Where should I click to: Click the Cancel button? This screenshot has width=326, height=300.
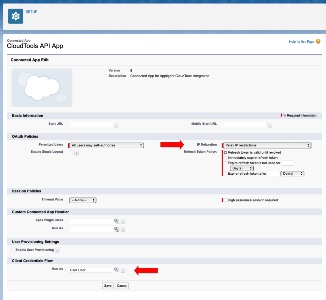(122, 286)
